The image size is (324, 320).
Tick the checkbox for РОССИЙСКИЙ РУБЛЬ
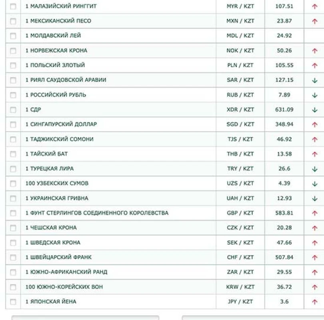click(x=13, y=95)
